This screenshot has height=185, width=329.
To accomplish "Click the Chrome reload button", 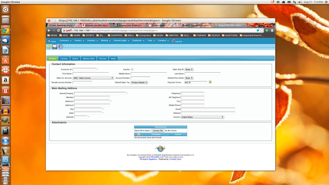I will [x=58, y=31].
